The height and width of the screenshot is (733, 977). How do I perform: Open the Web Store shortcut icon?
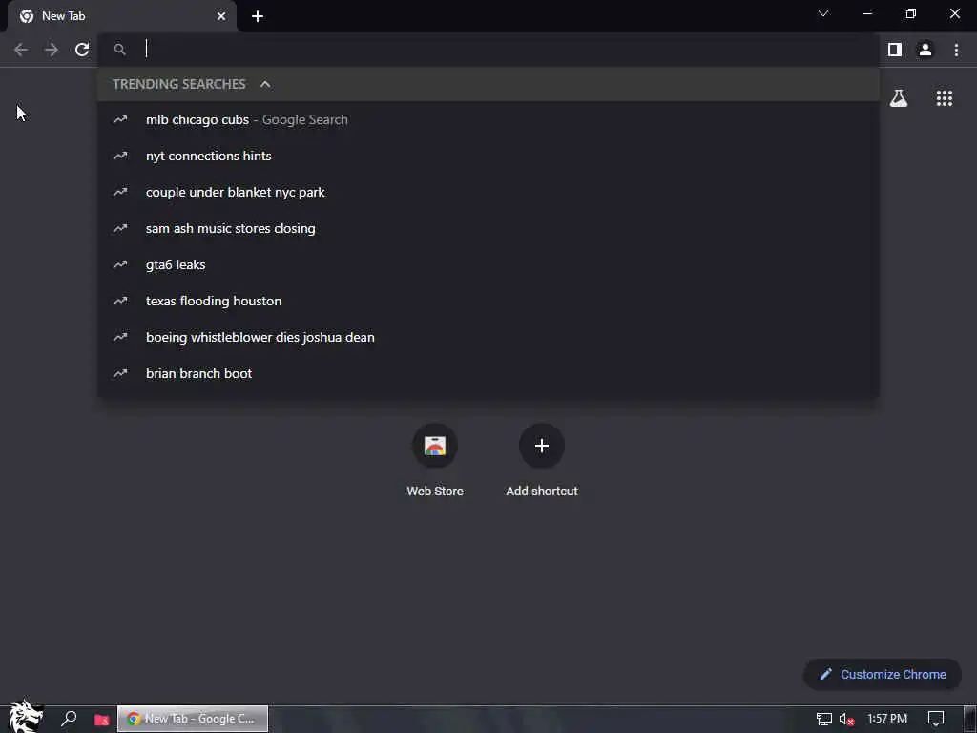[x=434, y=446]
